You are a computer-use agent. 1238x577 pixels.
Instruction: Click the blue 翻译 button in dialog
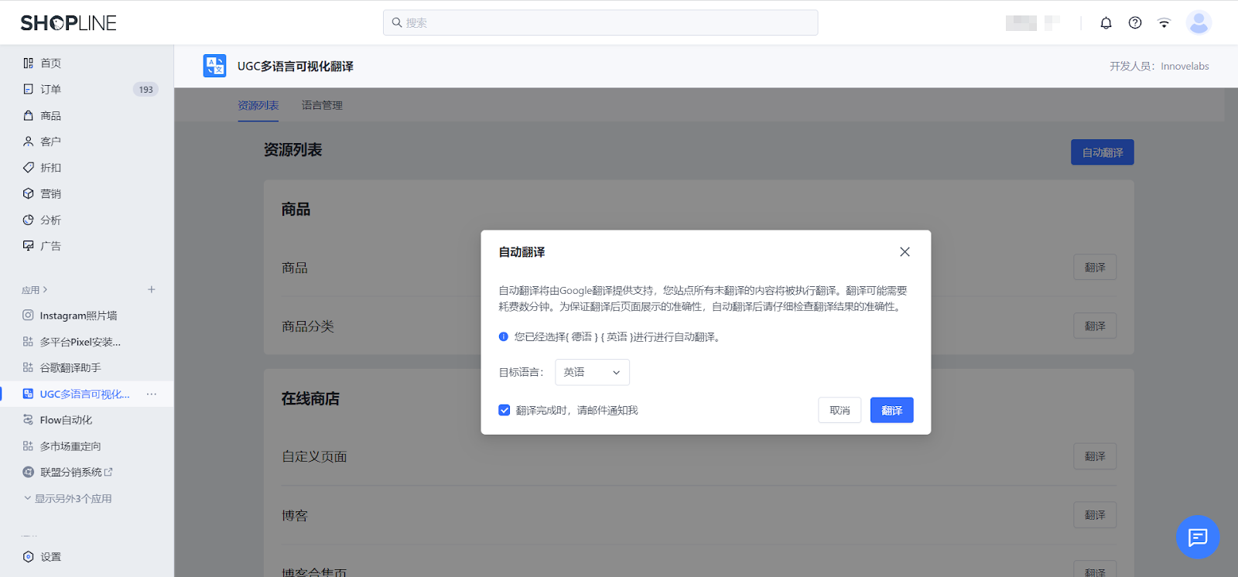pyautogui.click(x=891, y=411)
